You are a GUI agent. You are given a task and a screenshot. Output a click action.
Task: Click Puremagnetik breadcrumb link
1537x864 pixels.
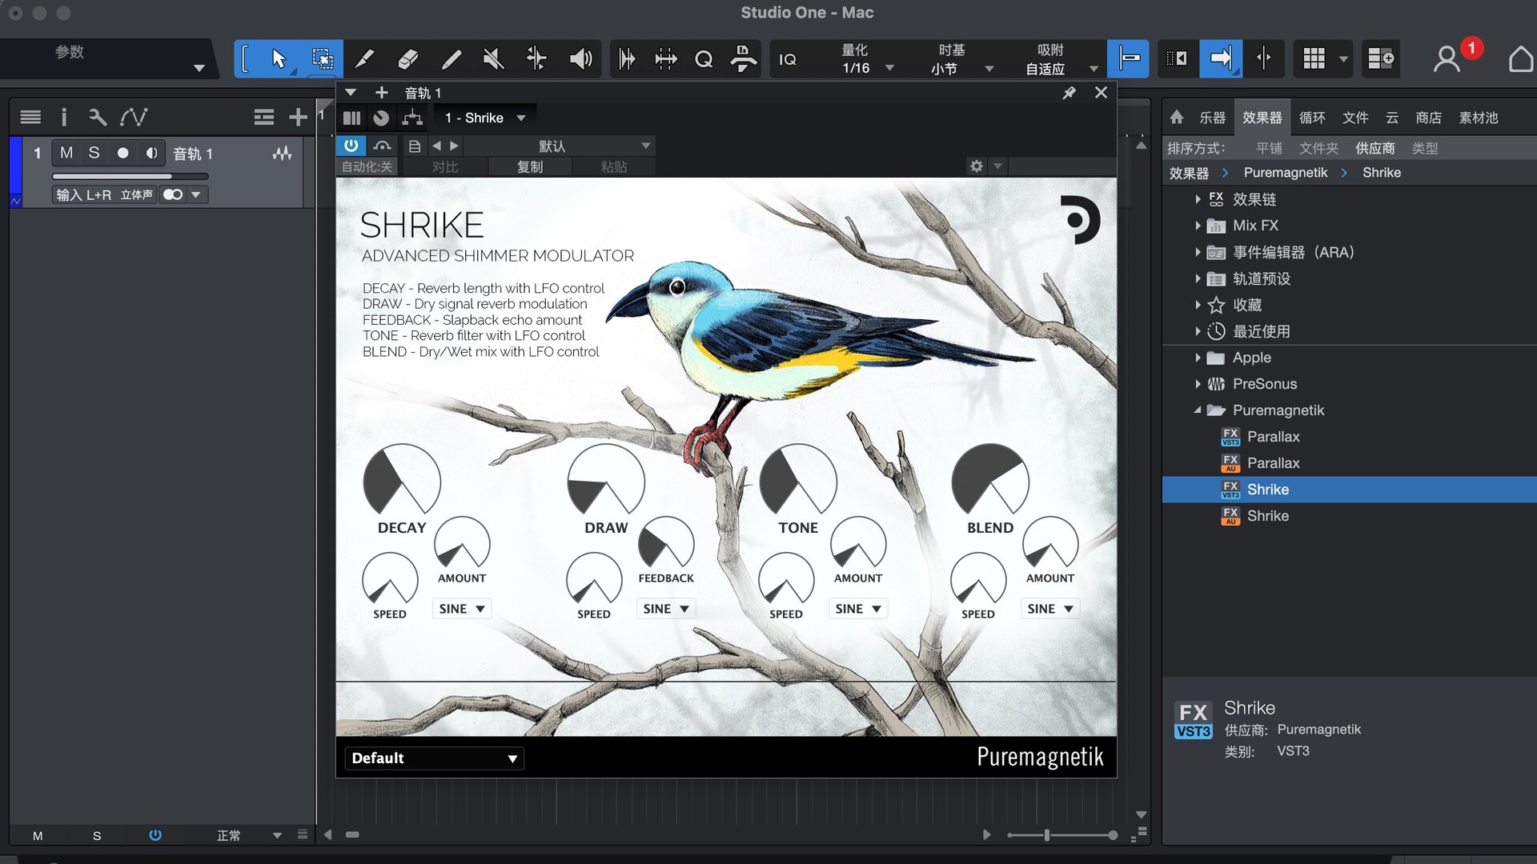[x=1285, y=173]
